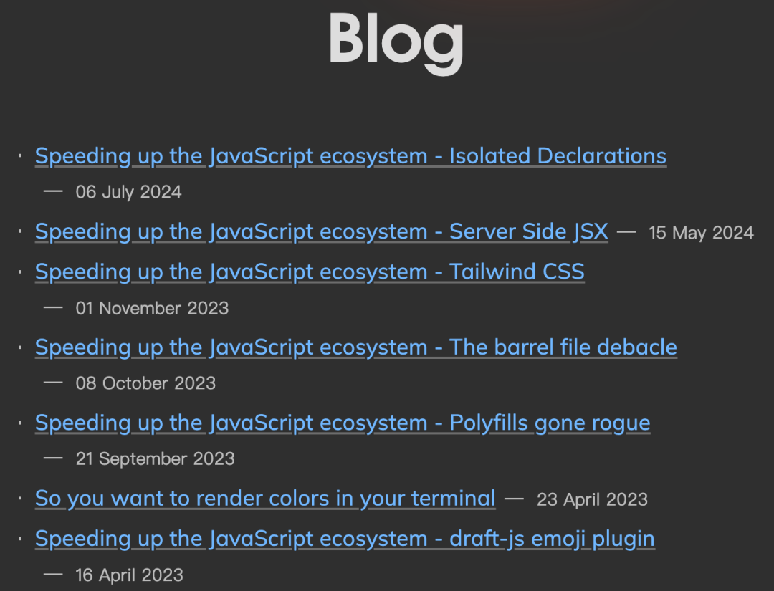
Task: Click bullet beside Server Side JSX entry
Action: 20,231
